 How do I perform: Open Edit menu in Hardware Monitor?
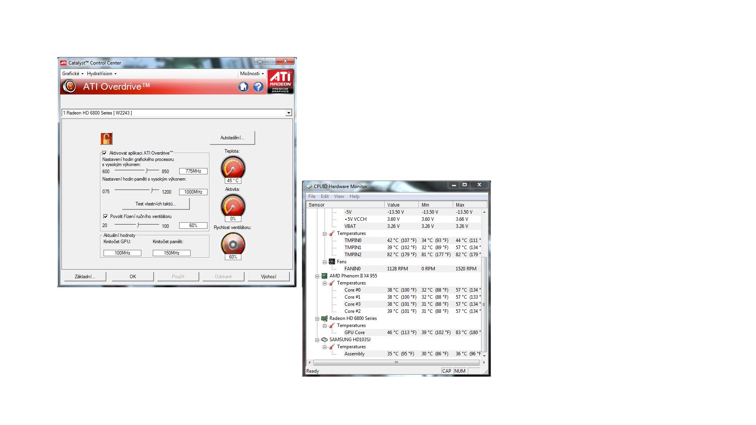click(325, 196)
